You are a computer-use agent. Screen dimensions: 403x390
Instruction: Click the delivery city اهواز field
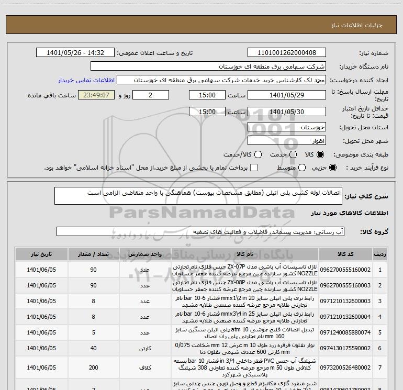pyautogui.click(x=286, y=141)
